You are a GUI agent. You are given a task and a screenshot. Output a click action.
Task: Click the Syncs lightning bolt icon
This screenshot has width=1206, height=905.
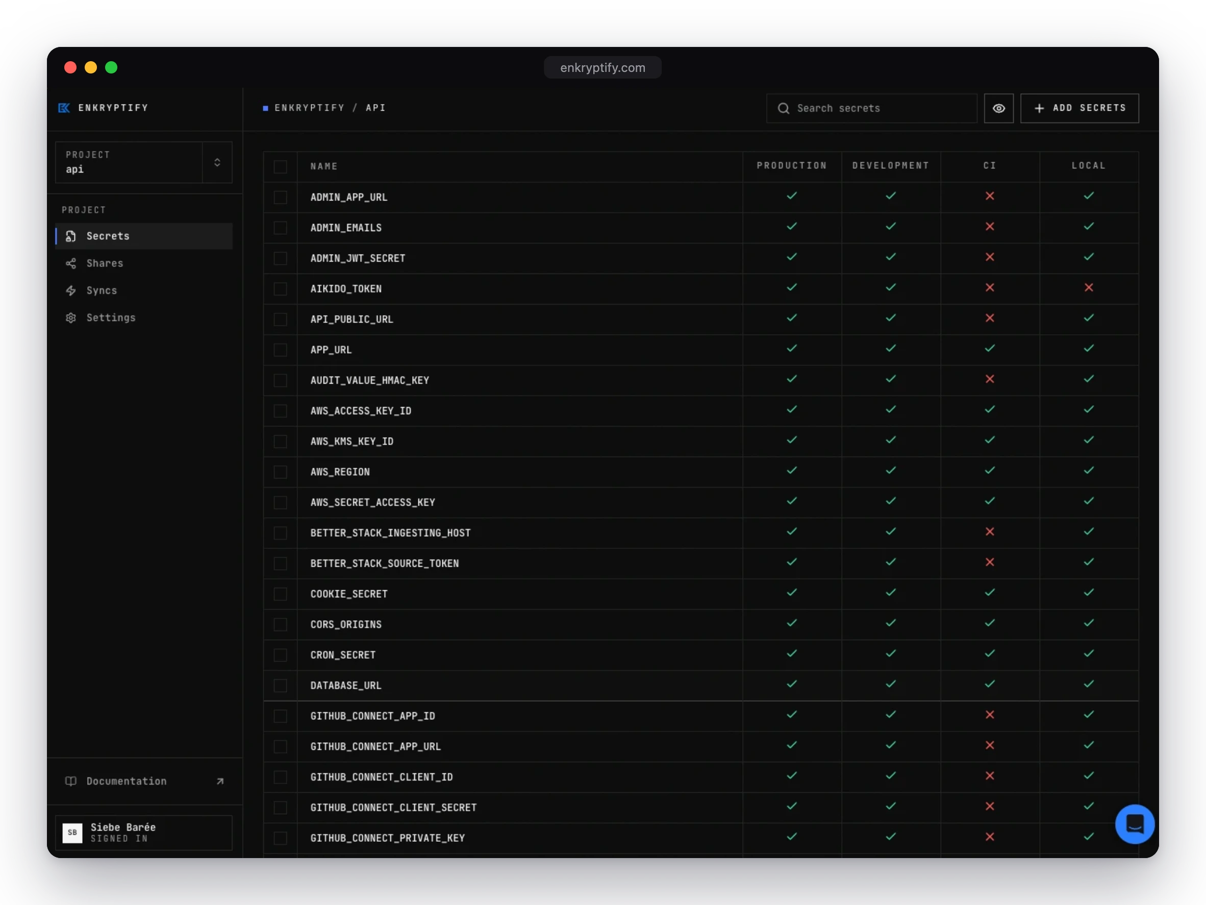coord(71,291)
